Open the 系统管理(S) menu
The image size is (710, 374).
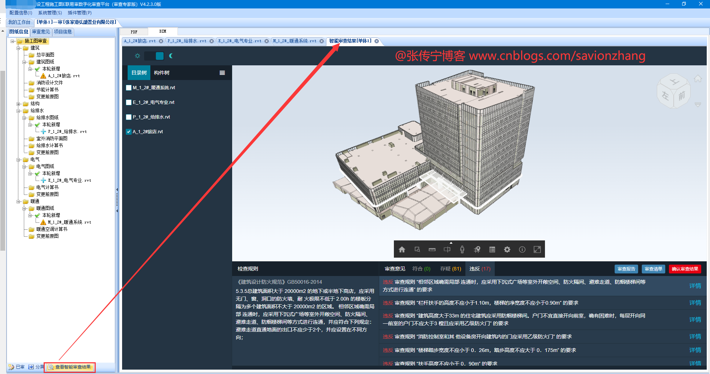tap(50, 13)
